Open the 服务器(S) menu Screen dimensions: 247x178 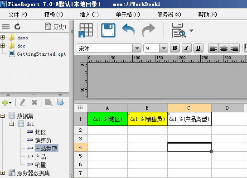pyautogui.click(x=169, y=14)
